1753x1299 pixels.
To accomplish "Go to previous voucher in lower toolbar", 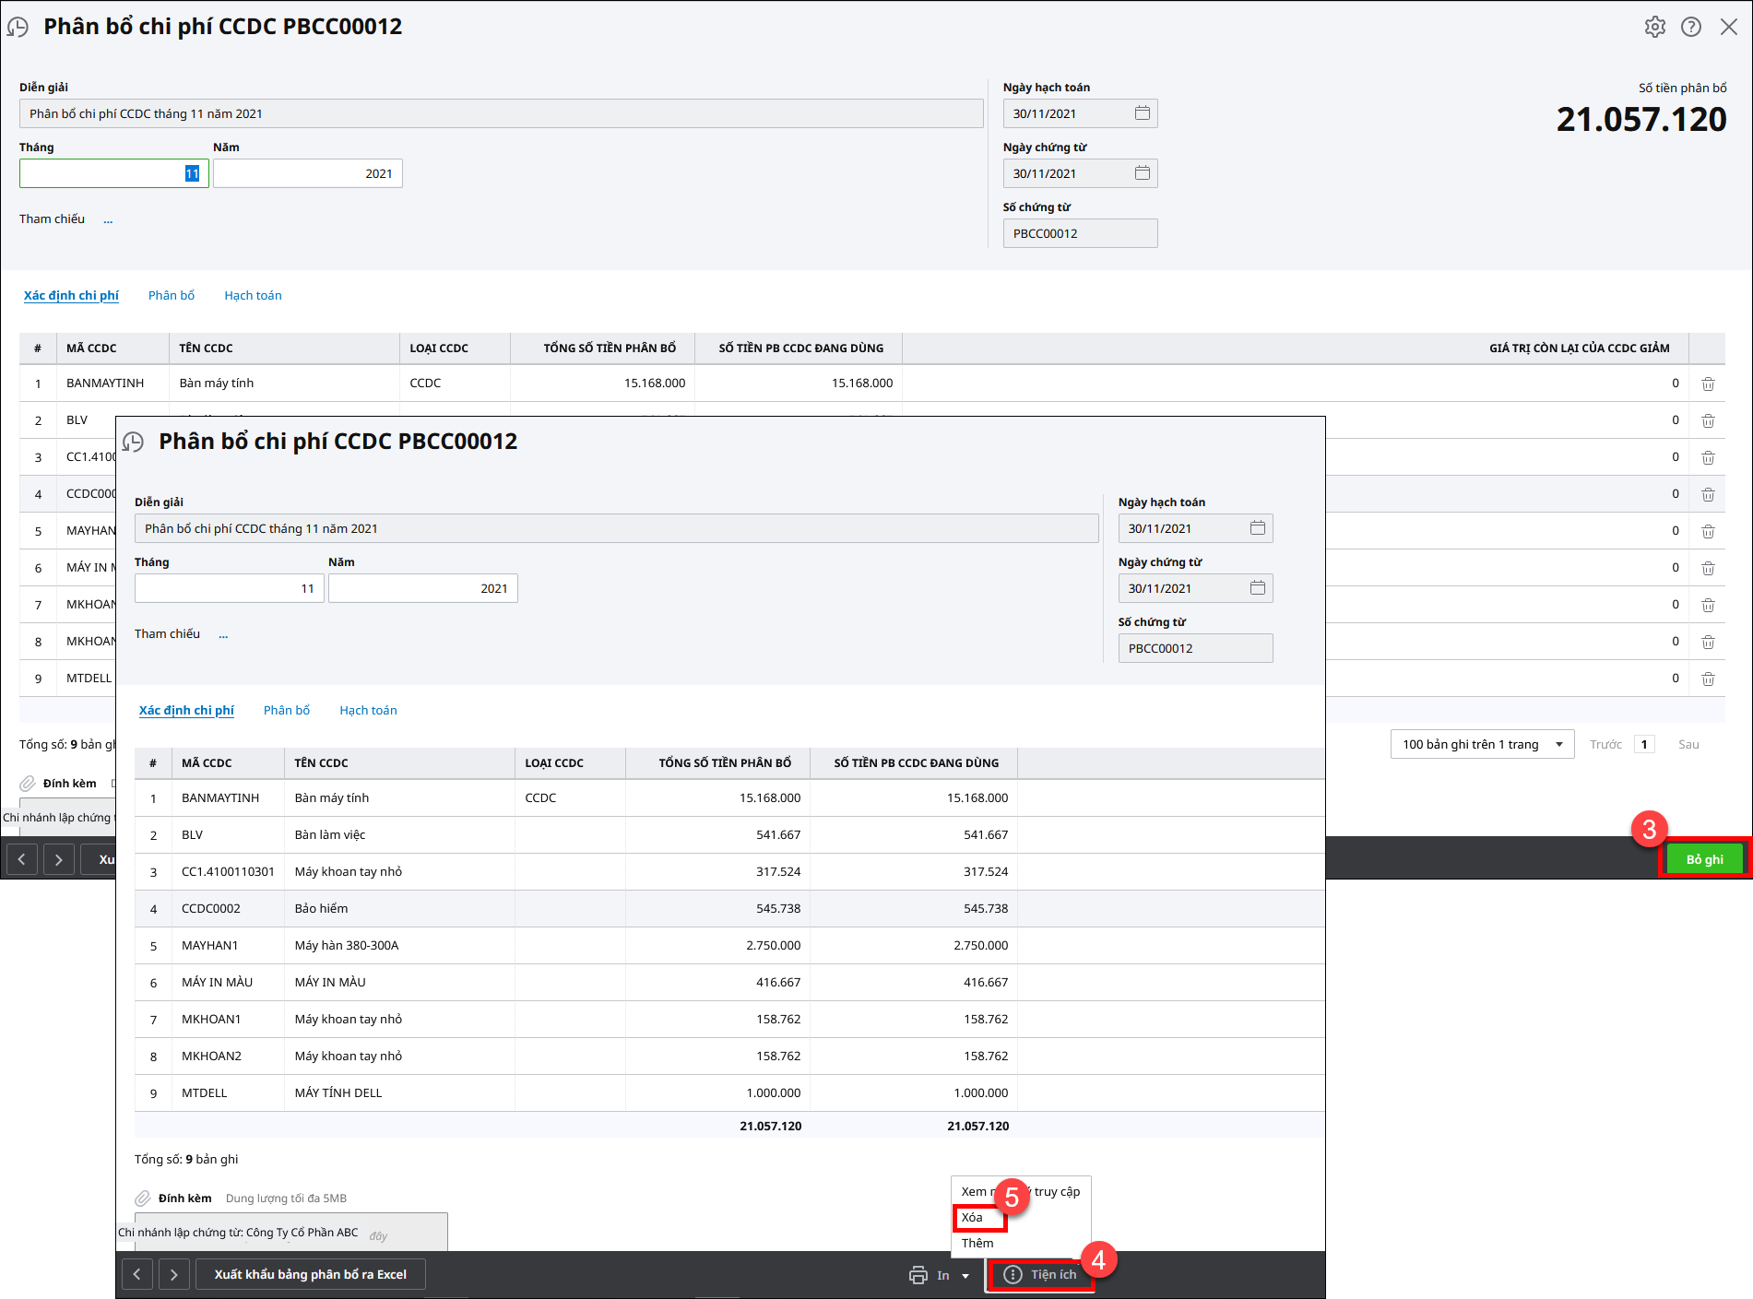I will coord(137,1275).
